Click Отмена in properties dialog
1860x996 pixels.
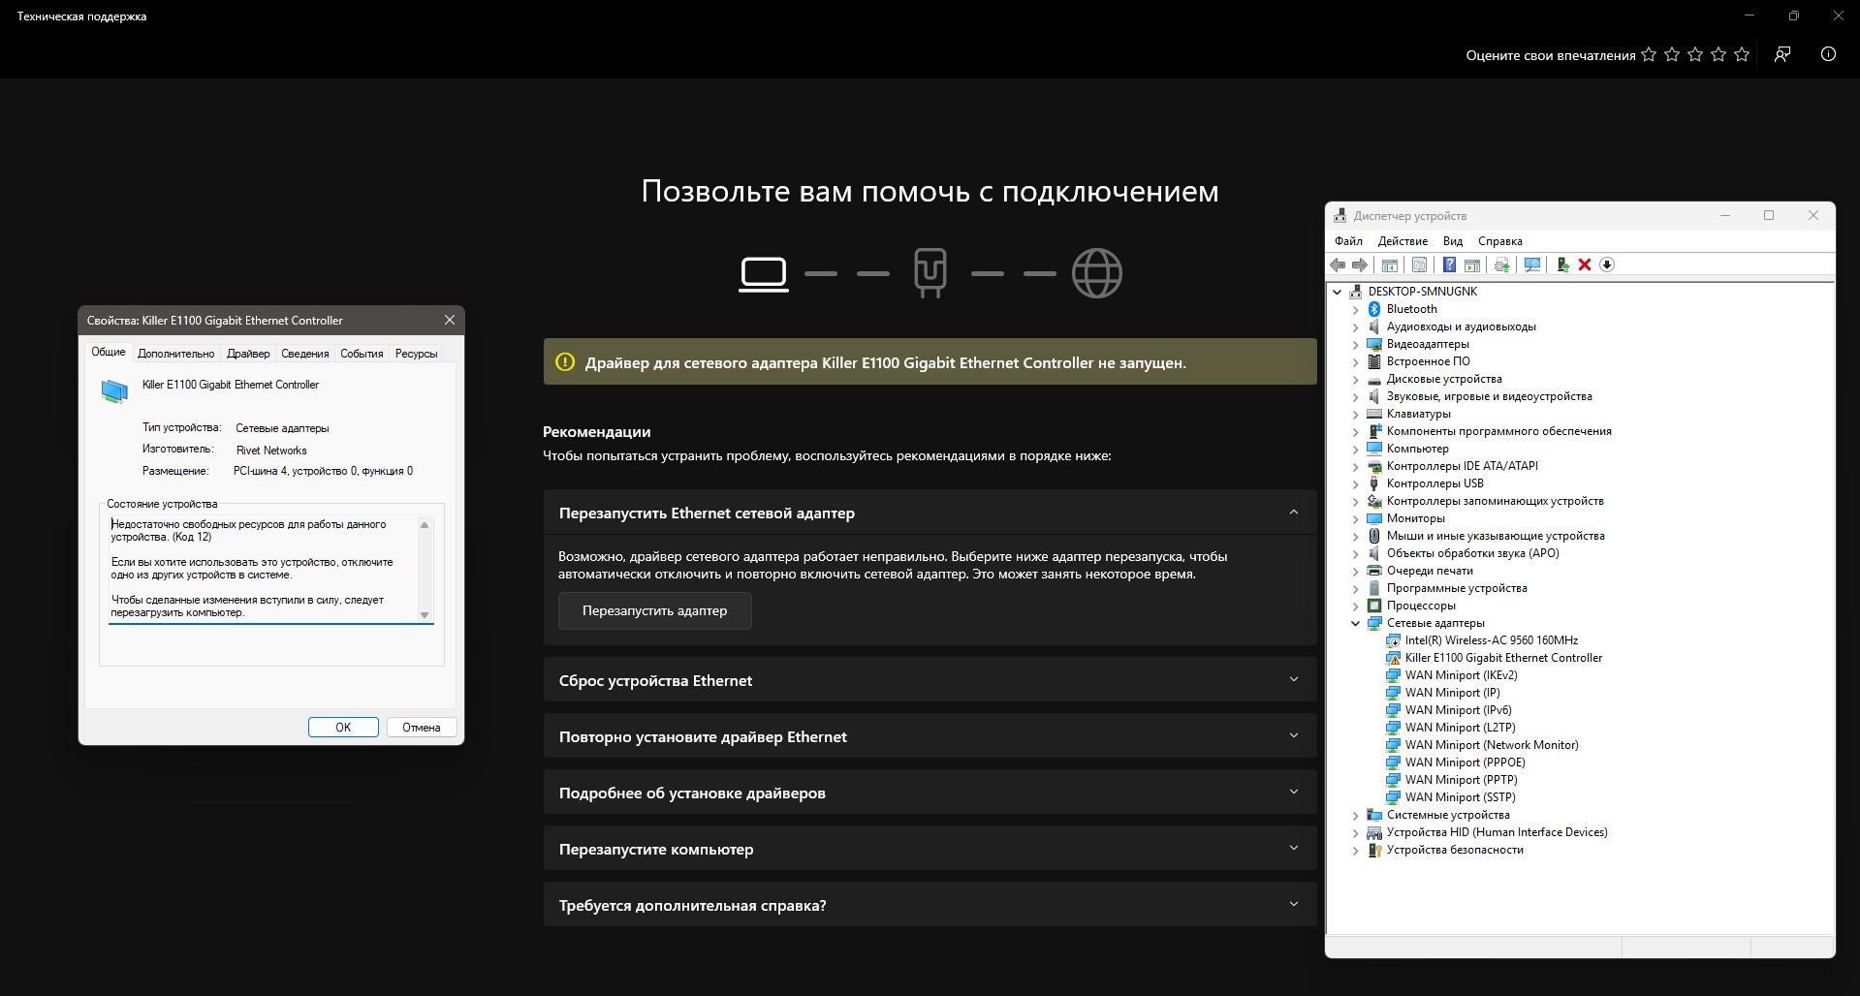coord(422,728)
